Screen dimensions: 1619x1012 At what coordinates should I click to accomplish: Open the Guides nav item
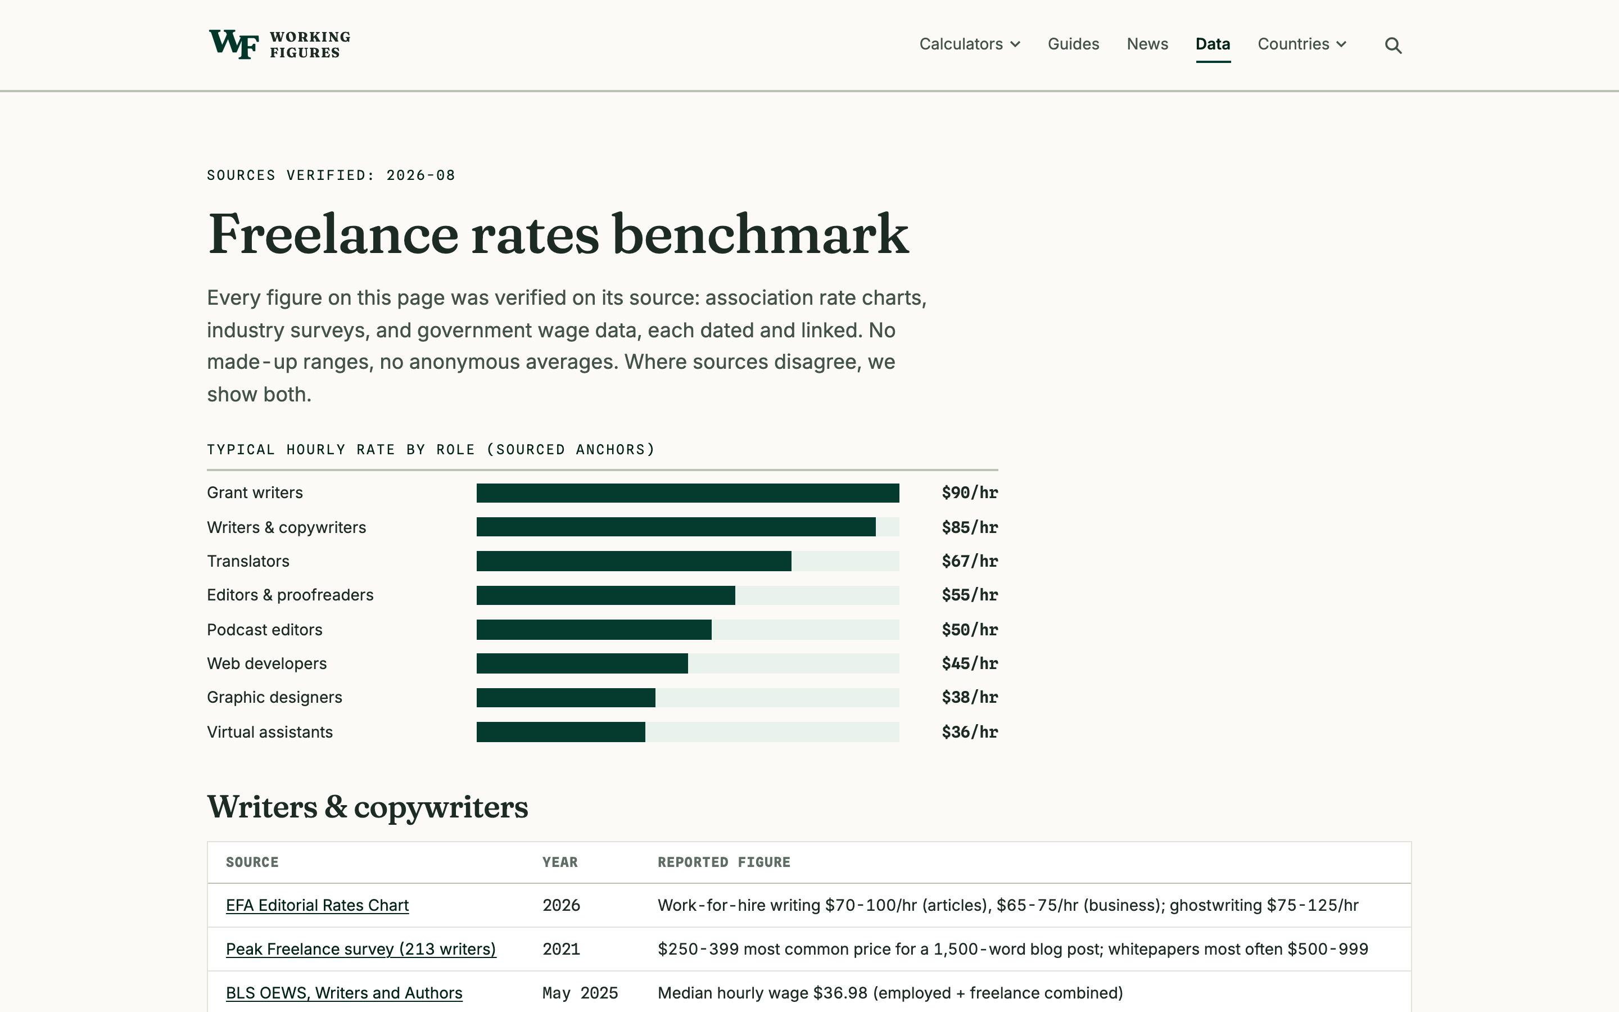tap(1073, 44)
